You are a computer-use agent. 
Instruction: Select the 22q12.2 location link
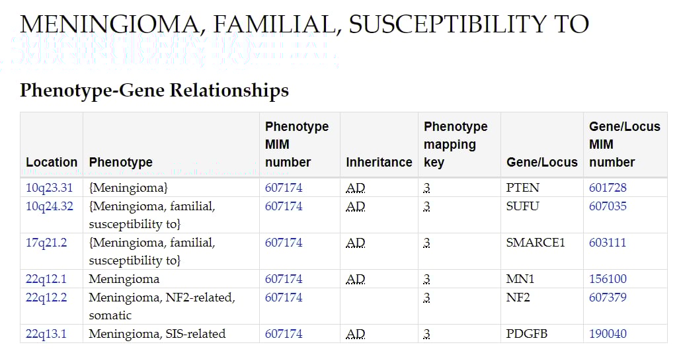tap(46, 297)
